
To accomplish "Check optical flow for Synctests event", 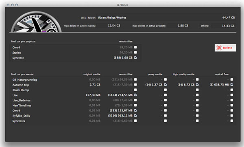I will tap(232, 121).
